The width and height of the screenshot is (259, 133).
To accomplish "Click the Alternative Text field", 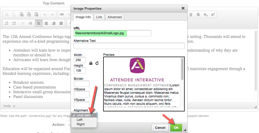I will (129, 46).
